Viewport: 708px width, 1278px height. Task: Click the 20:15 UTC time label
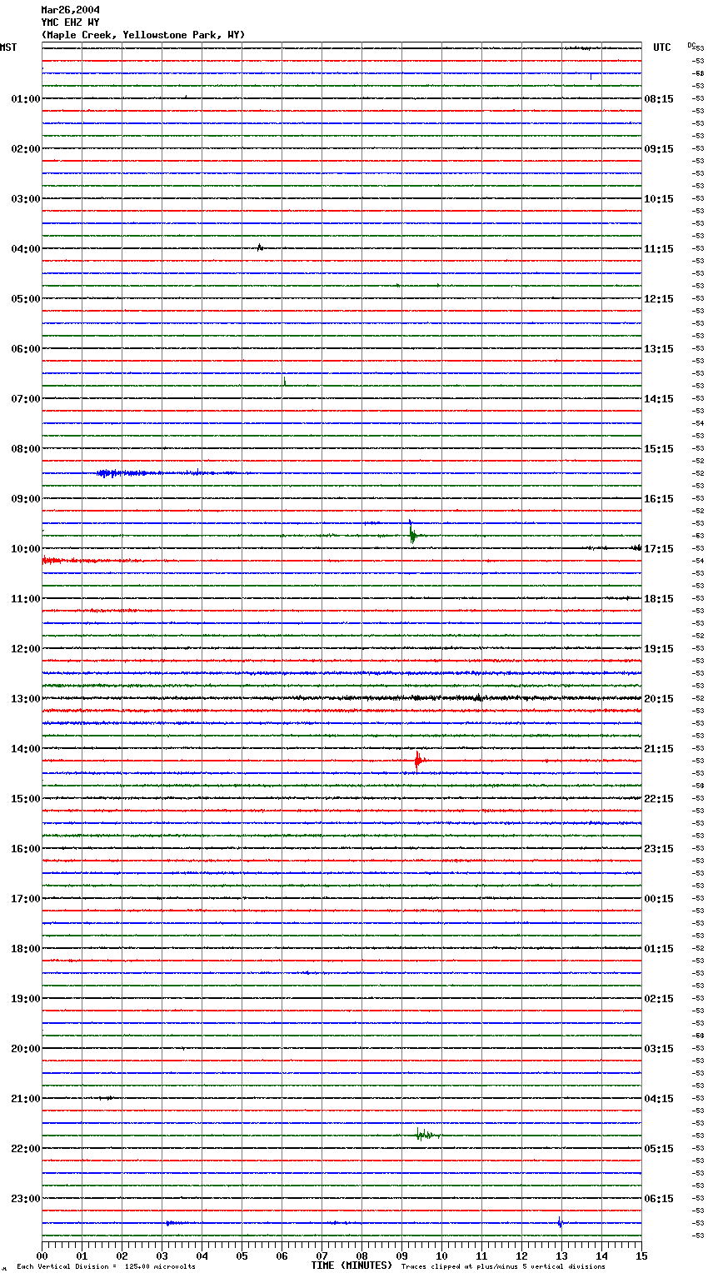659,699
